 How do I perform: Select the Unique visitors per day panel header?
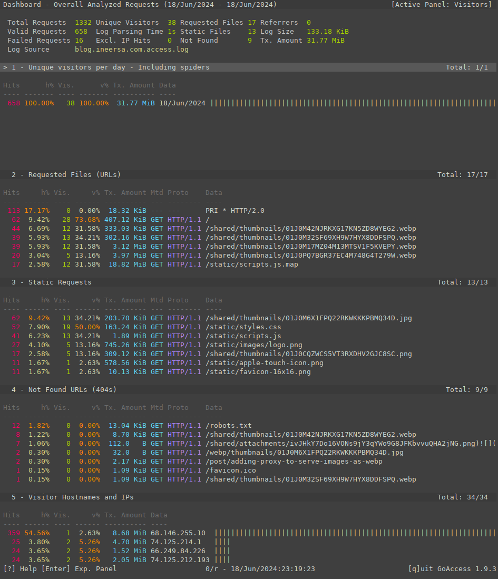tap(248, 67)
